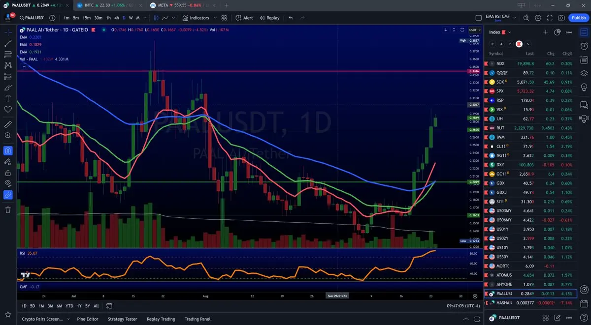Viewport: 591px width, 325px height.
Task: Switch to the INTC tab
Action: coord(109,5)
